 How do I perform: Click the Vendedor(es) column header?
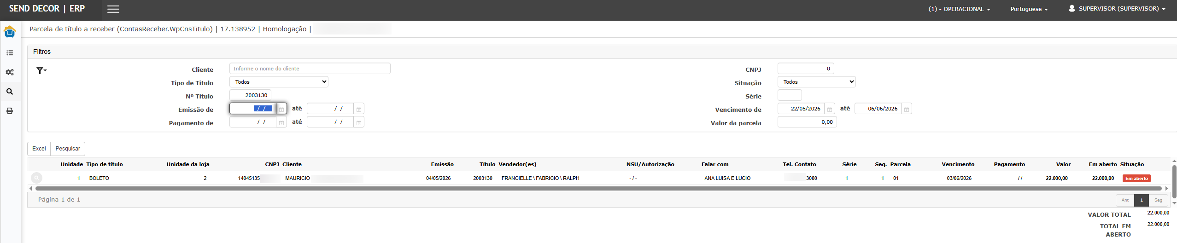[517, 164]
